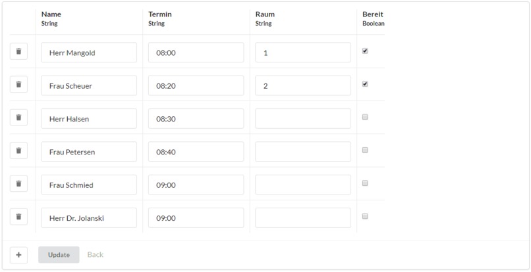Click the Update button
The width and height of the screenshot is (531, 272).
(x=59, y=255)
